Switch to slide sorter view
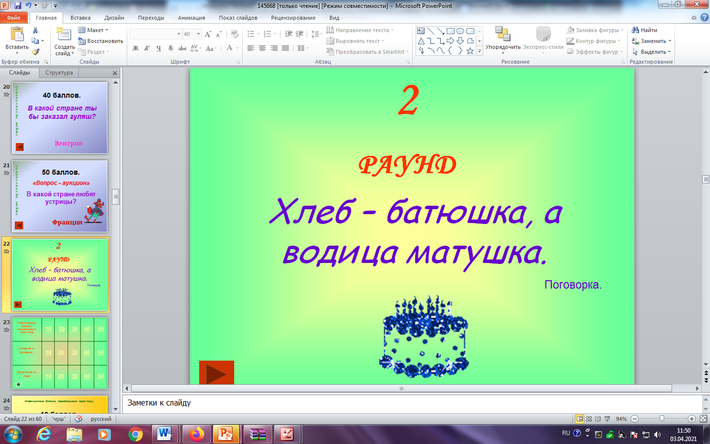This screenshot has width=710, height=444. click(x=589, y=419)
